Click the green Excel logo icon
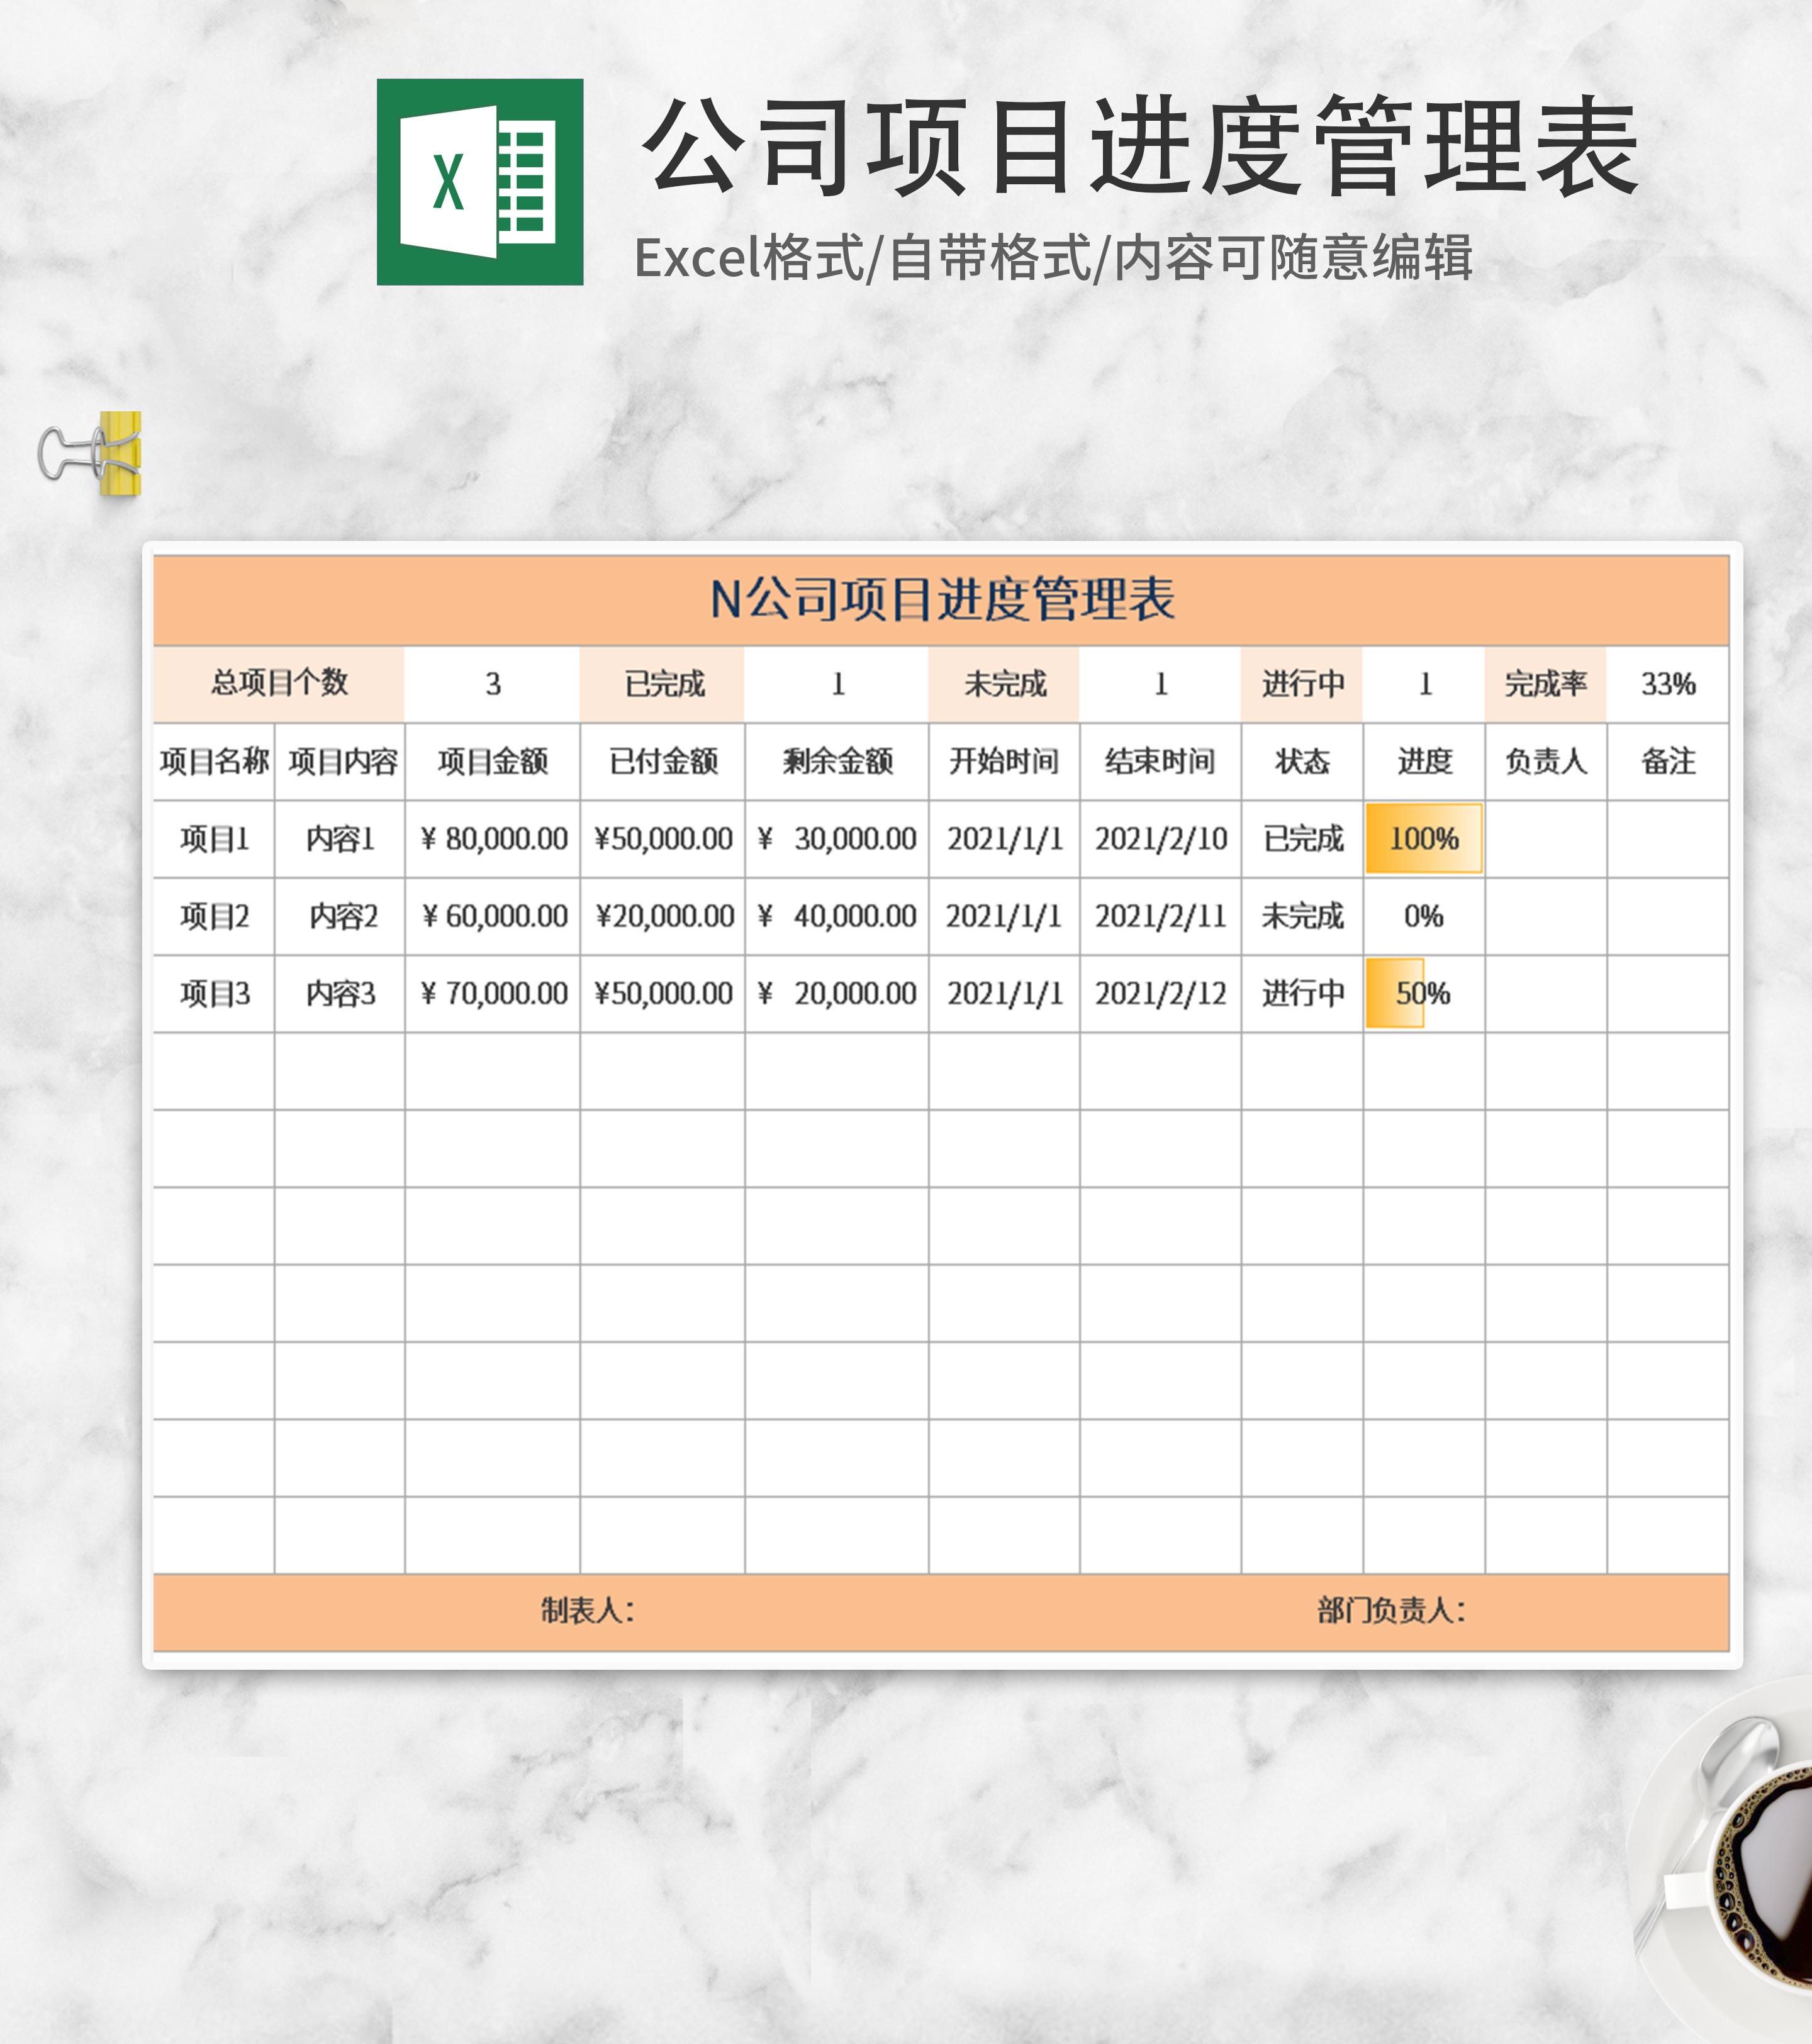 click(x=479, y=182)
